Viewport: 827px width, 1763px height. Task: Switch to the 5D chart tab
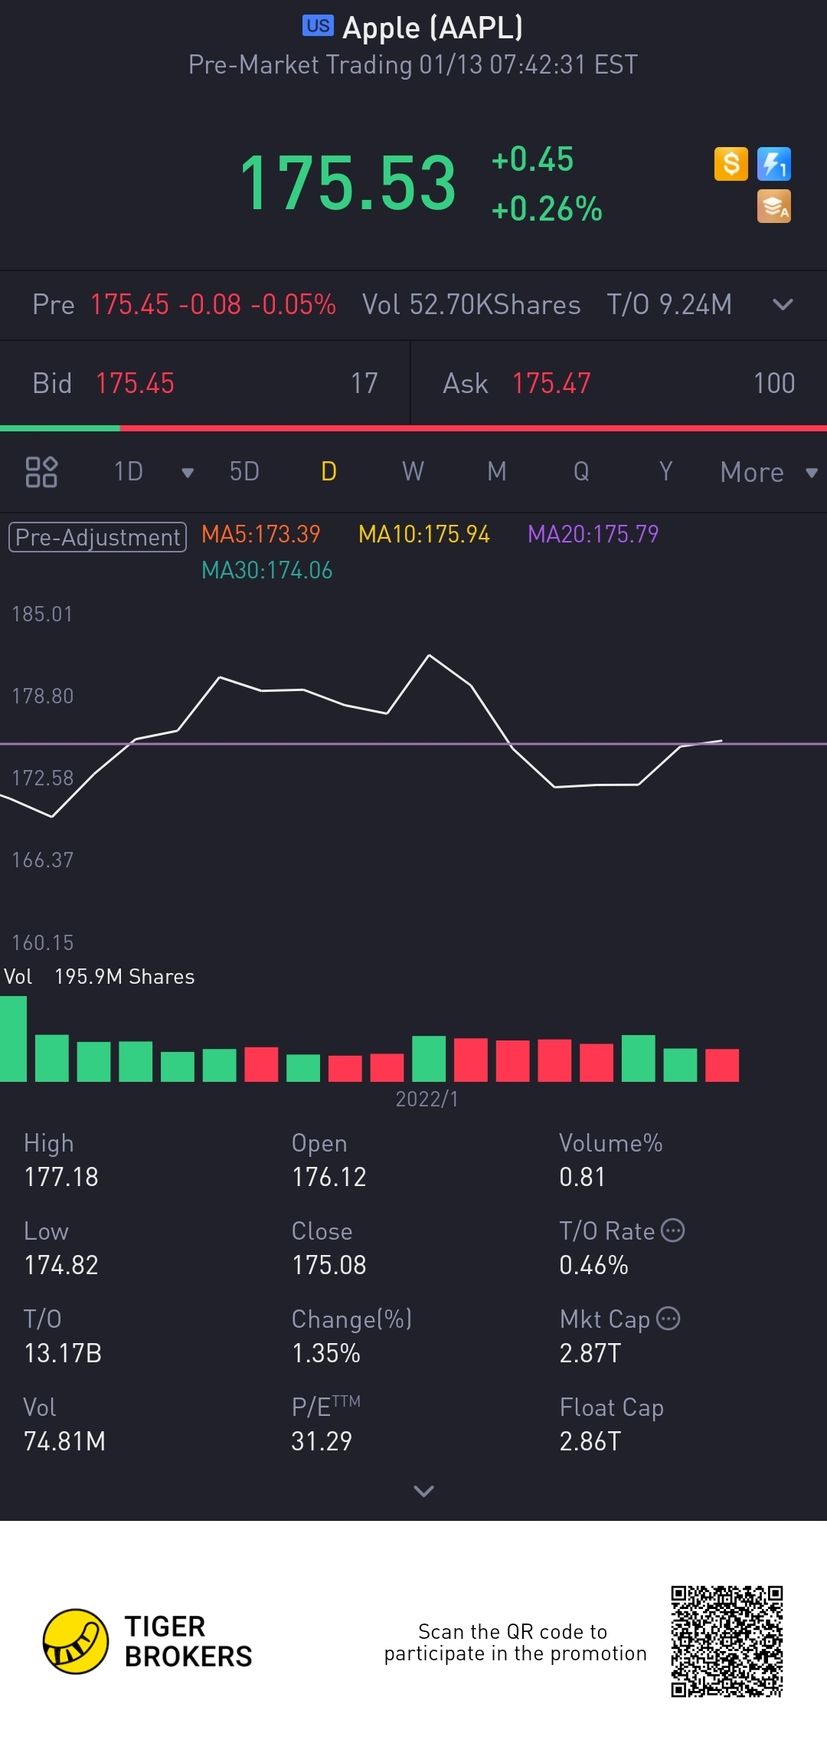(244, 472)
